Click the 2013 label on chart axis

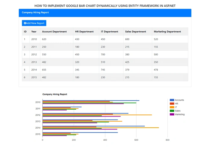tap(38, 121)
